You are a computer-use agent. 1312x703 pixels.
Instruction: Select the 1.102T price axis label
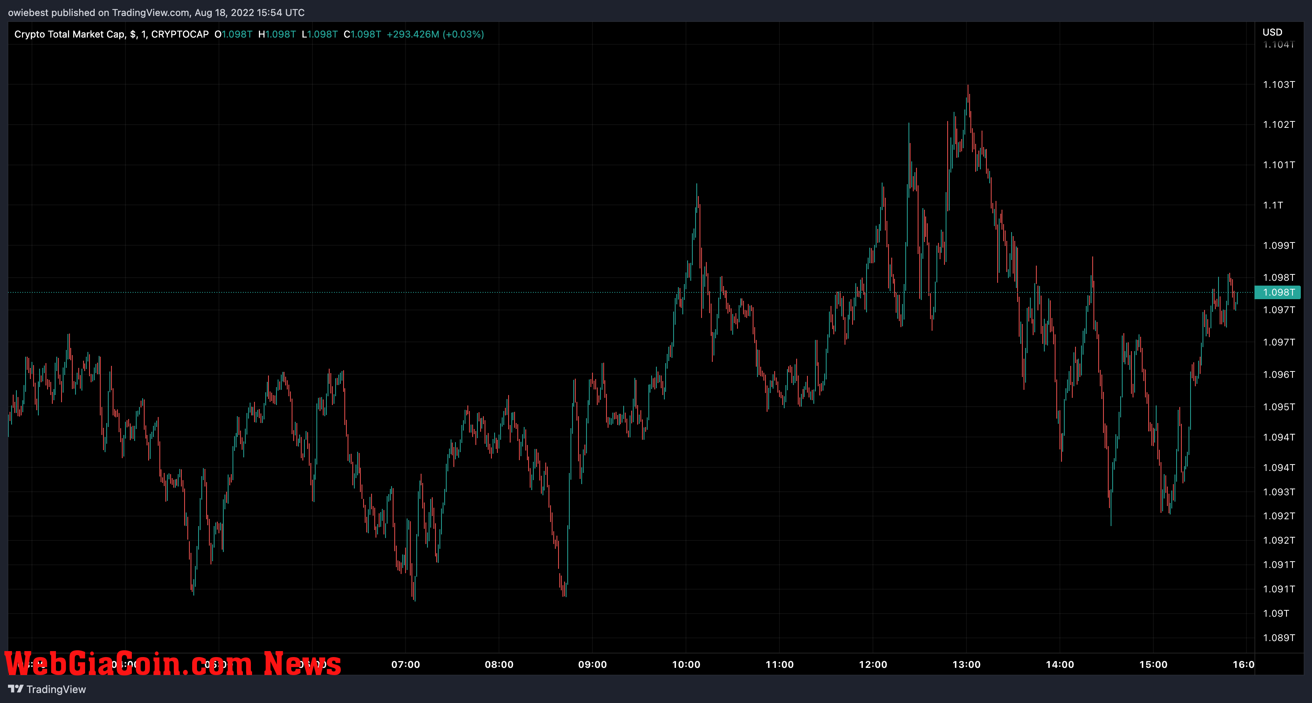[1278, 124]
